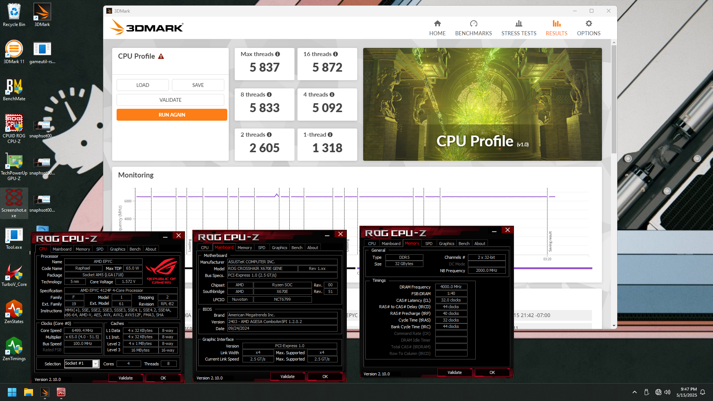Click OK in the right CPU-Z window
Screen dimensions: 713x401
coord(492,372)
